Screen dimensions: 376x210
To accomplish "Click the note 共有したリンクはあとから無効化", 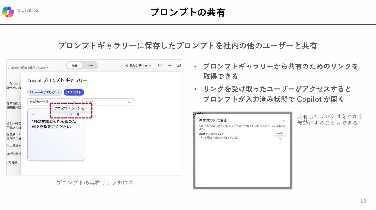I will (x=330, y=120).
